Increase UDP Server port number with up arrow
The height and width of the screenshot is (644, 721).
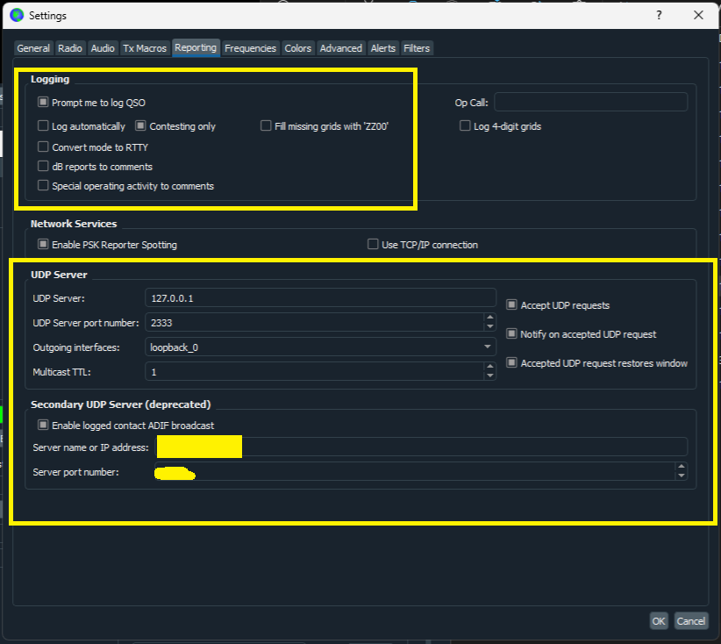point(489,318)
